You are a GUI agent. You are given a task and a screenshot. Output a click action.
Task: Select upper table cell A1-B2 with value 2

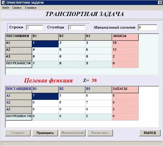click(x=72, y=44)
